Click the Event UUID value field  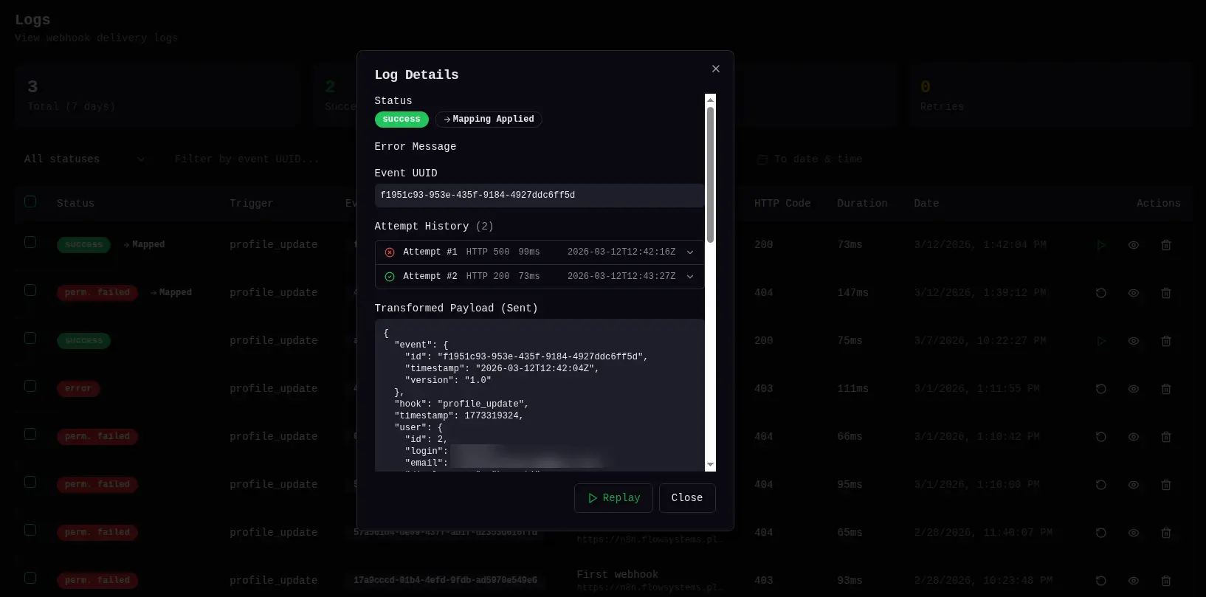coord(540,196)
